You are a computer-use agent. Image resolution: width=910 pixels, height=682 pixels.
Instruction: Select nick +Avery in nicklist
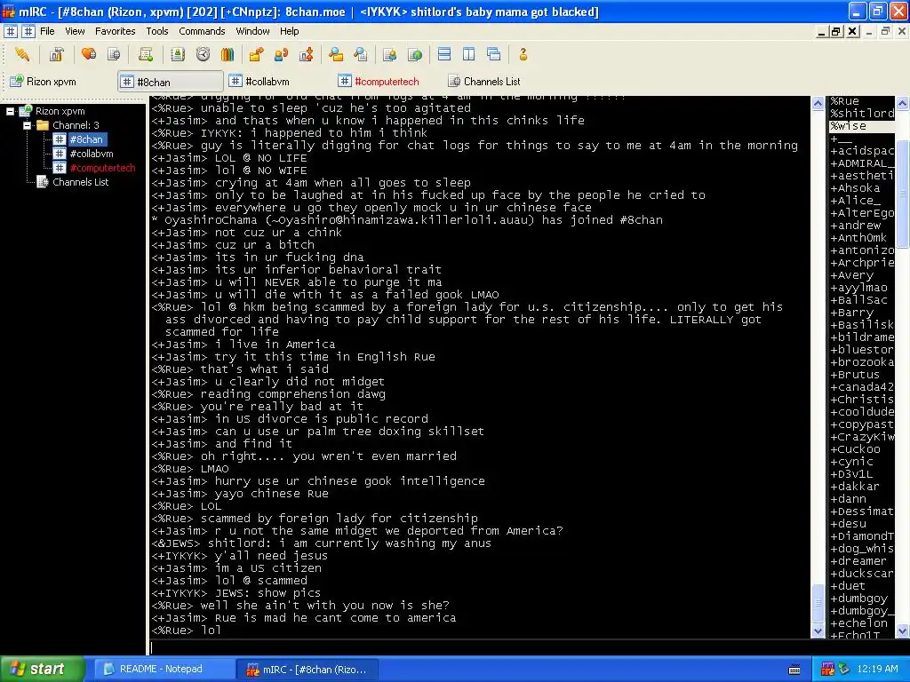coord(851,275)
